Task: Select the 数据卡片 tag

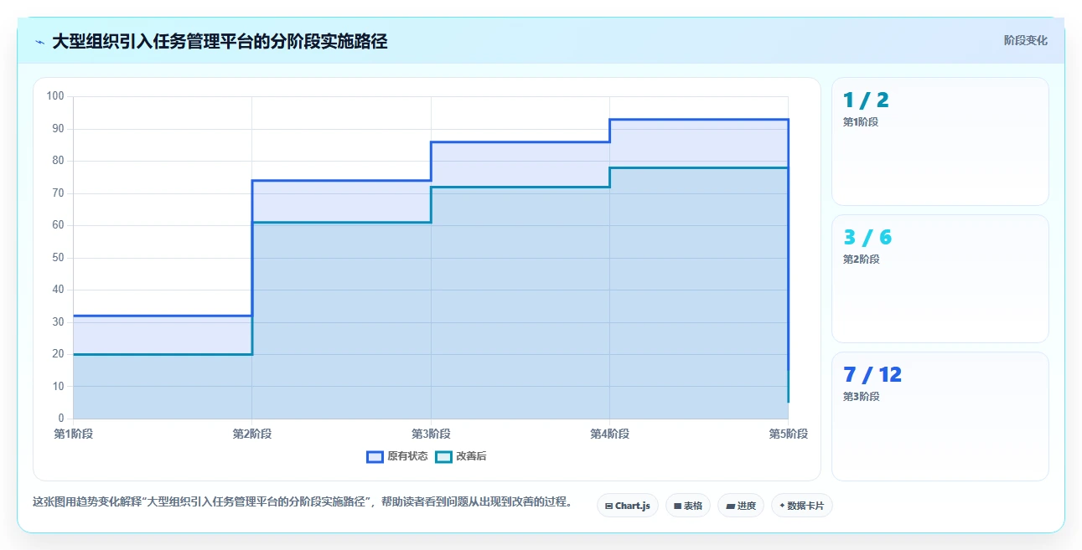Action: point(802,506)
